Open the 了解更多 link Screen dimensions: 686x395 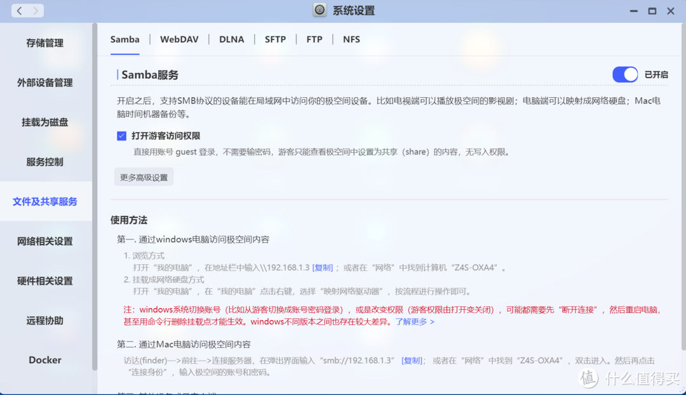pos(415,321)
